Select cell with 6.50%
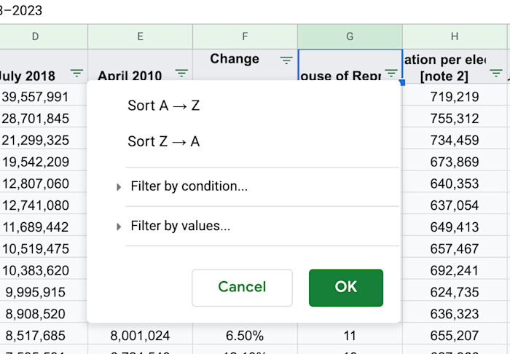 246,336
